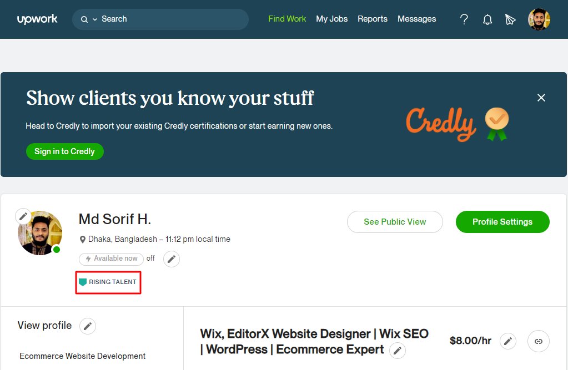Open the search category dropdown arrow
Image resolution: width=568 pixels, height=370 pixels.
point(95,19)
